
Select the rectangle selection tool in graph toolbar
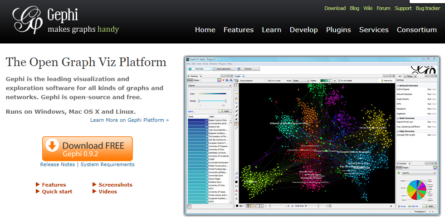236,90
